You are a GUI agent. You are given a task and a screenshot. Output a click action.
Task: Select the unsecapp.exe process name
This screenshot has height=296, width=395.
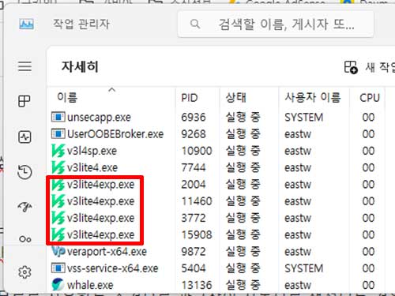(x=99, y=118)
